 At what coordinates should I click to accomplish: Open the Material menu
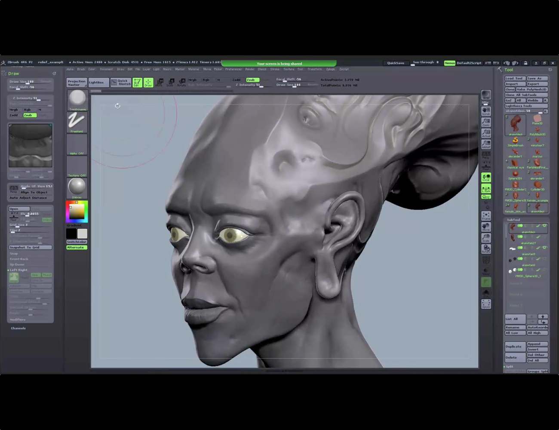(x=193, y=69)
